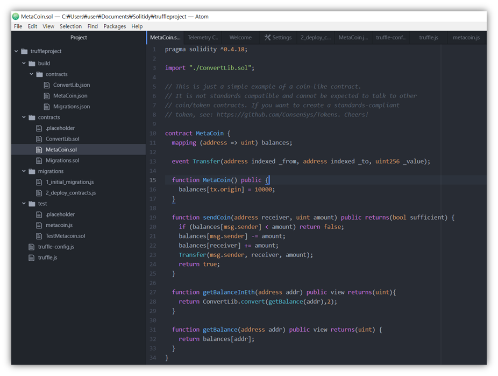
Task: Open truffle-config.js in tree view
Action: click(x=56, y=247)
